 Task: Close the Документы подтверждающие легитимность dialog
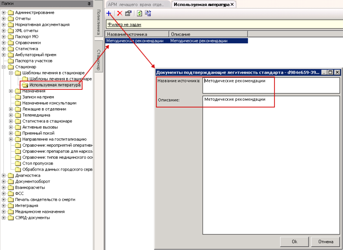337,73
